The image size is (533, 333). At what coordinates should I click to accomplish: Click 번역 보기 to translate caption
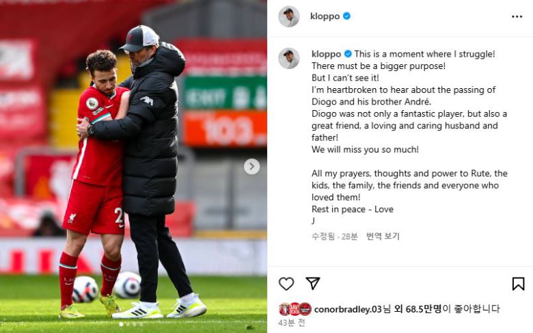(x=383, y=236)
